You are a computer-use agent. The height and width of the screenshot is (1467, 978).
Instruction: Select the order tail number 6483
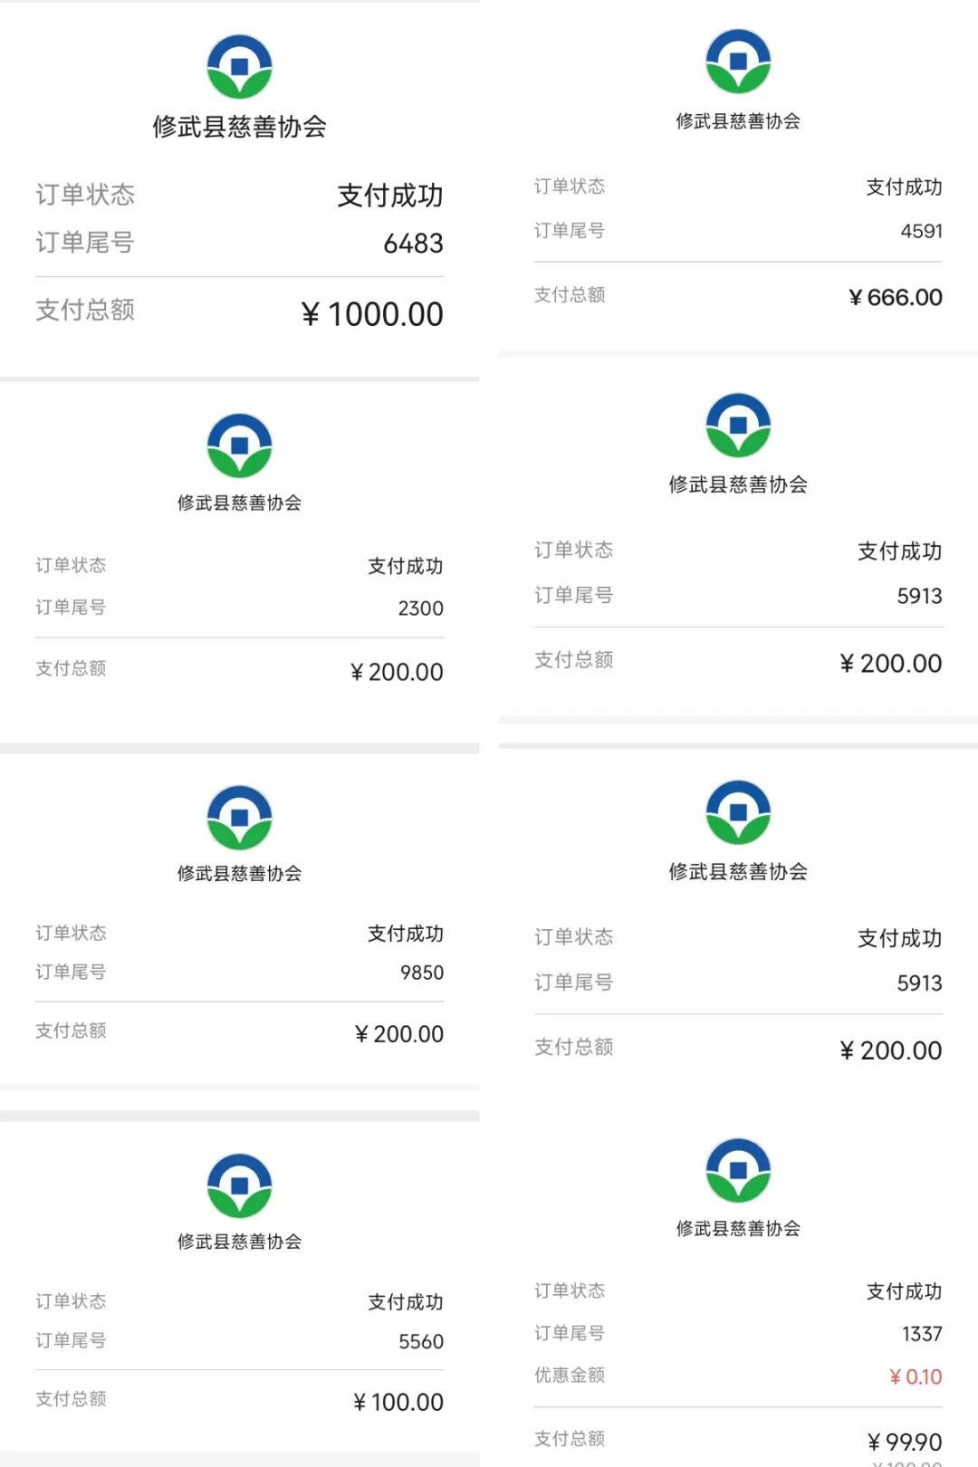413,244
